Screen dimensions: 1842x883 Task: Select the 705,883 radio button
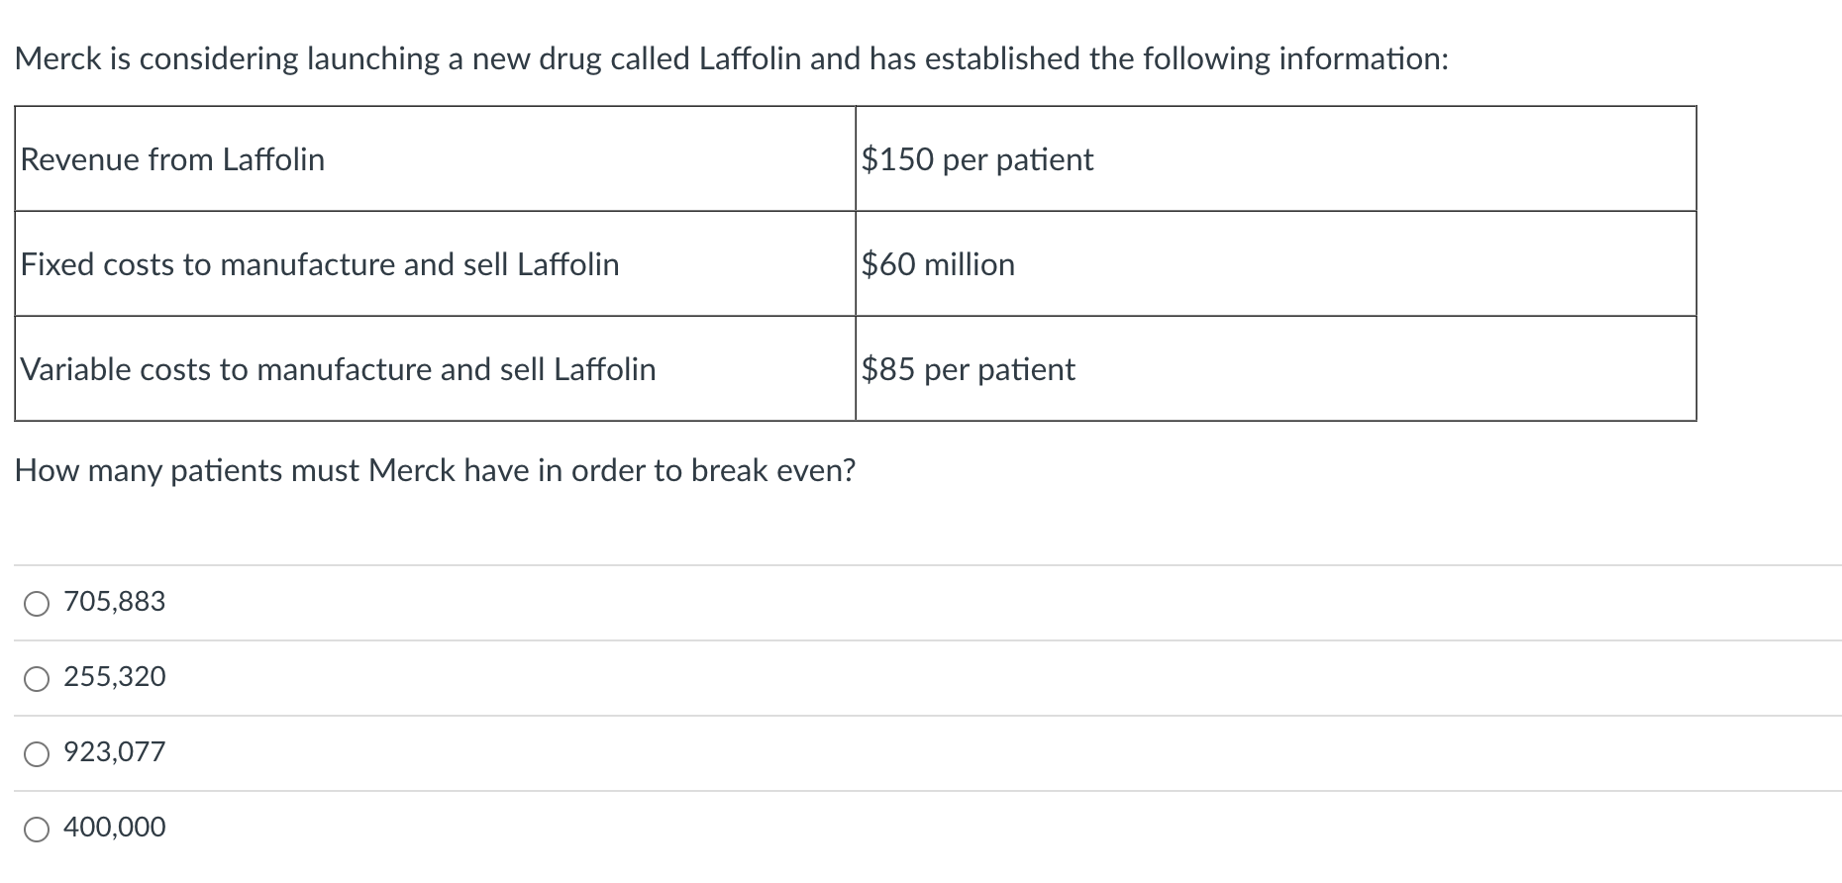coord(37,604)
